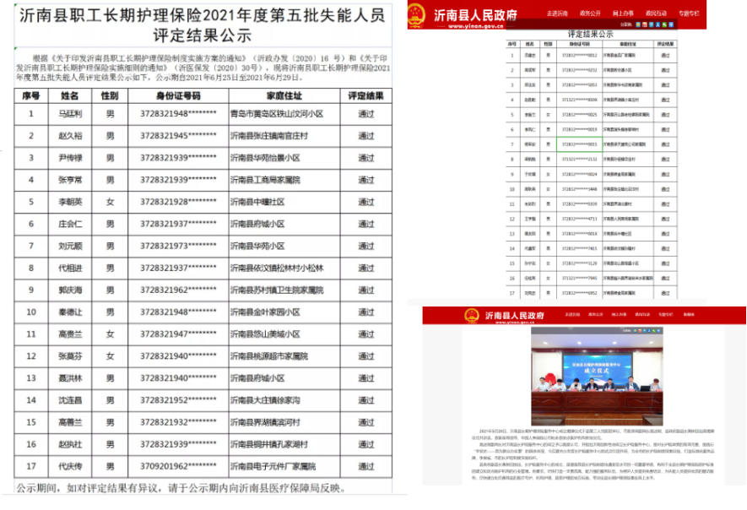747x510 pixels.
Task: Select the name cell 秦德让
Action: point(70,312)
